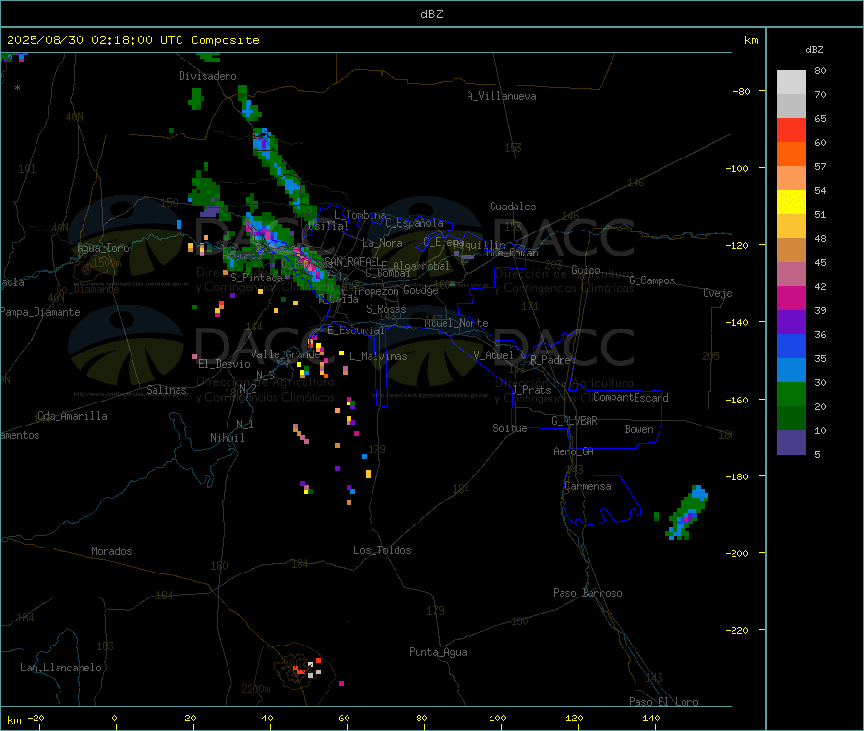Click the isolated storm cell east of Carmensa
Screen dimensions: 864x731
pyautogui.click(x=687, y=514)
